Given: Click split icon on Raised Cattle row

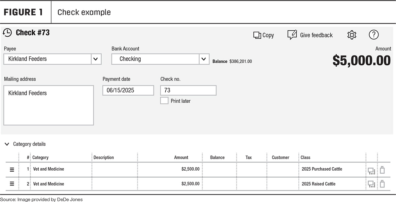Looking at the screenshot, I should pyautogui.click(x=372, y=184).
